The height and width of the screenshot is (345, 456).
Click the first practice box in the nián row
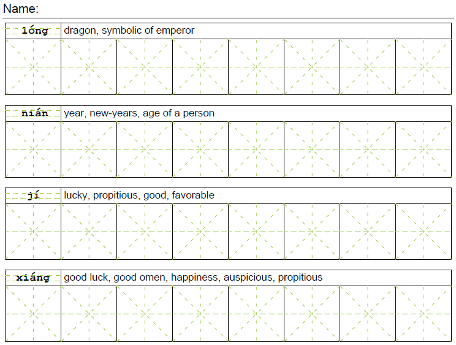[33, 149]
